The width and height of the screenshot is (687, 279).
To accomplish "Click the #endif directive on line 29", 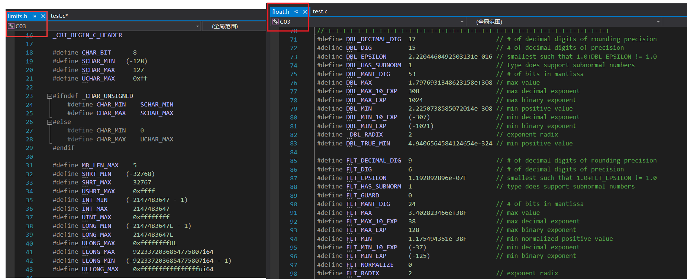I will point(64,148).
